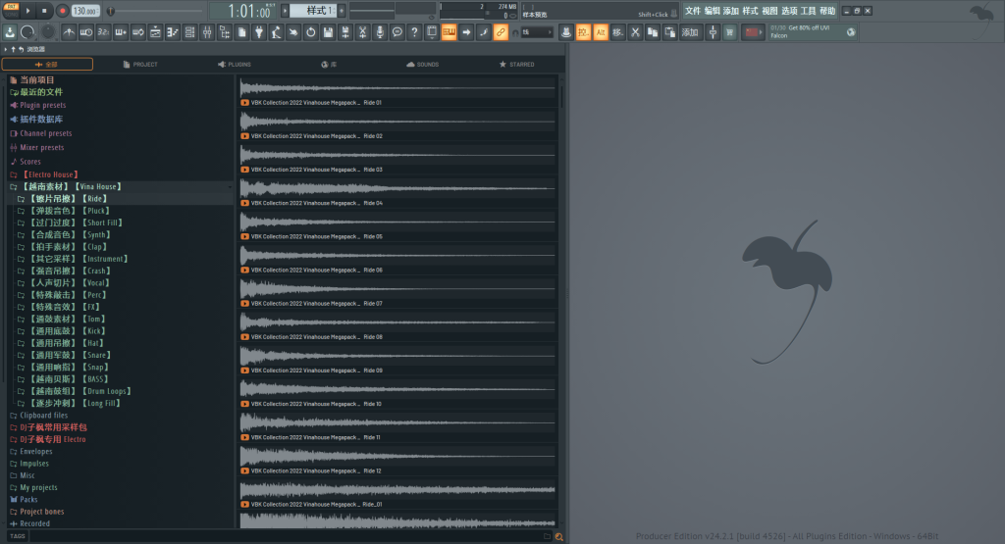Viewport: 1005px width, 544px height.
Task: Toggle the orange typing keyboard piano button
Action: [449, 32]
